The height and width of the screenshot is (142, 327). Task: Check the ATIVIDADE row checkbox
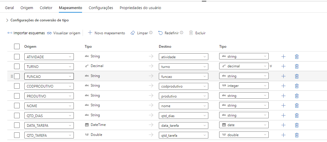17,57
